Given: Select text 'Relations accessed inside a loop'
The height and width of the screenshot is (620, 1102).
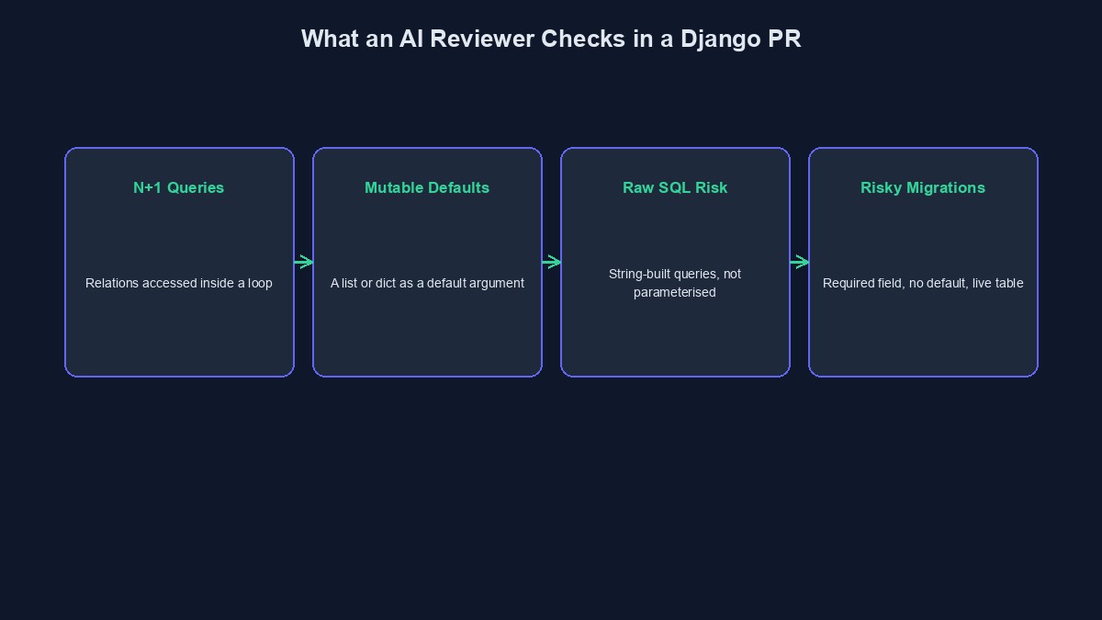Looking at the screenshot, I should tap(179, 283).
